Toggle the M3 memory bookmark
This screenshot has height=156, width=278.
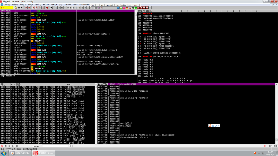point(10,146)
